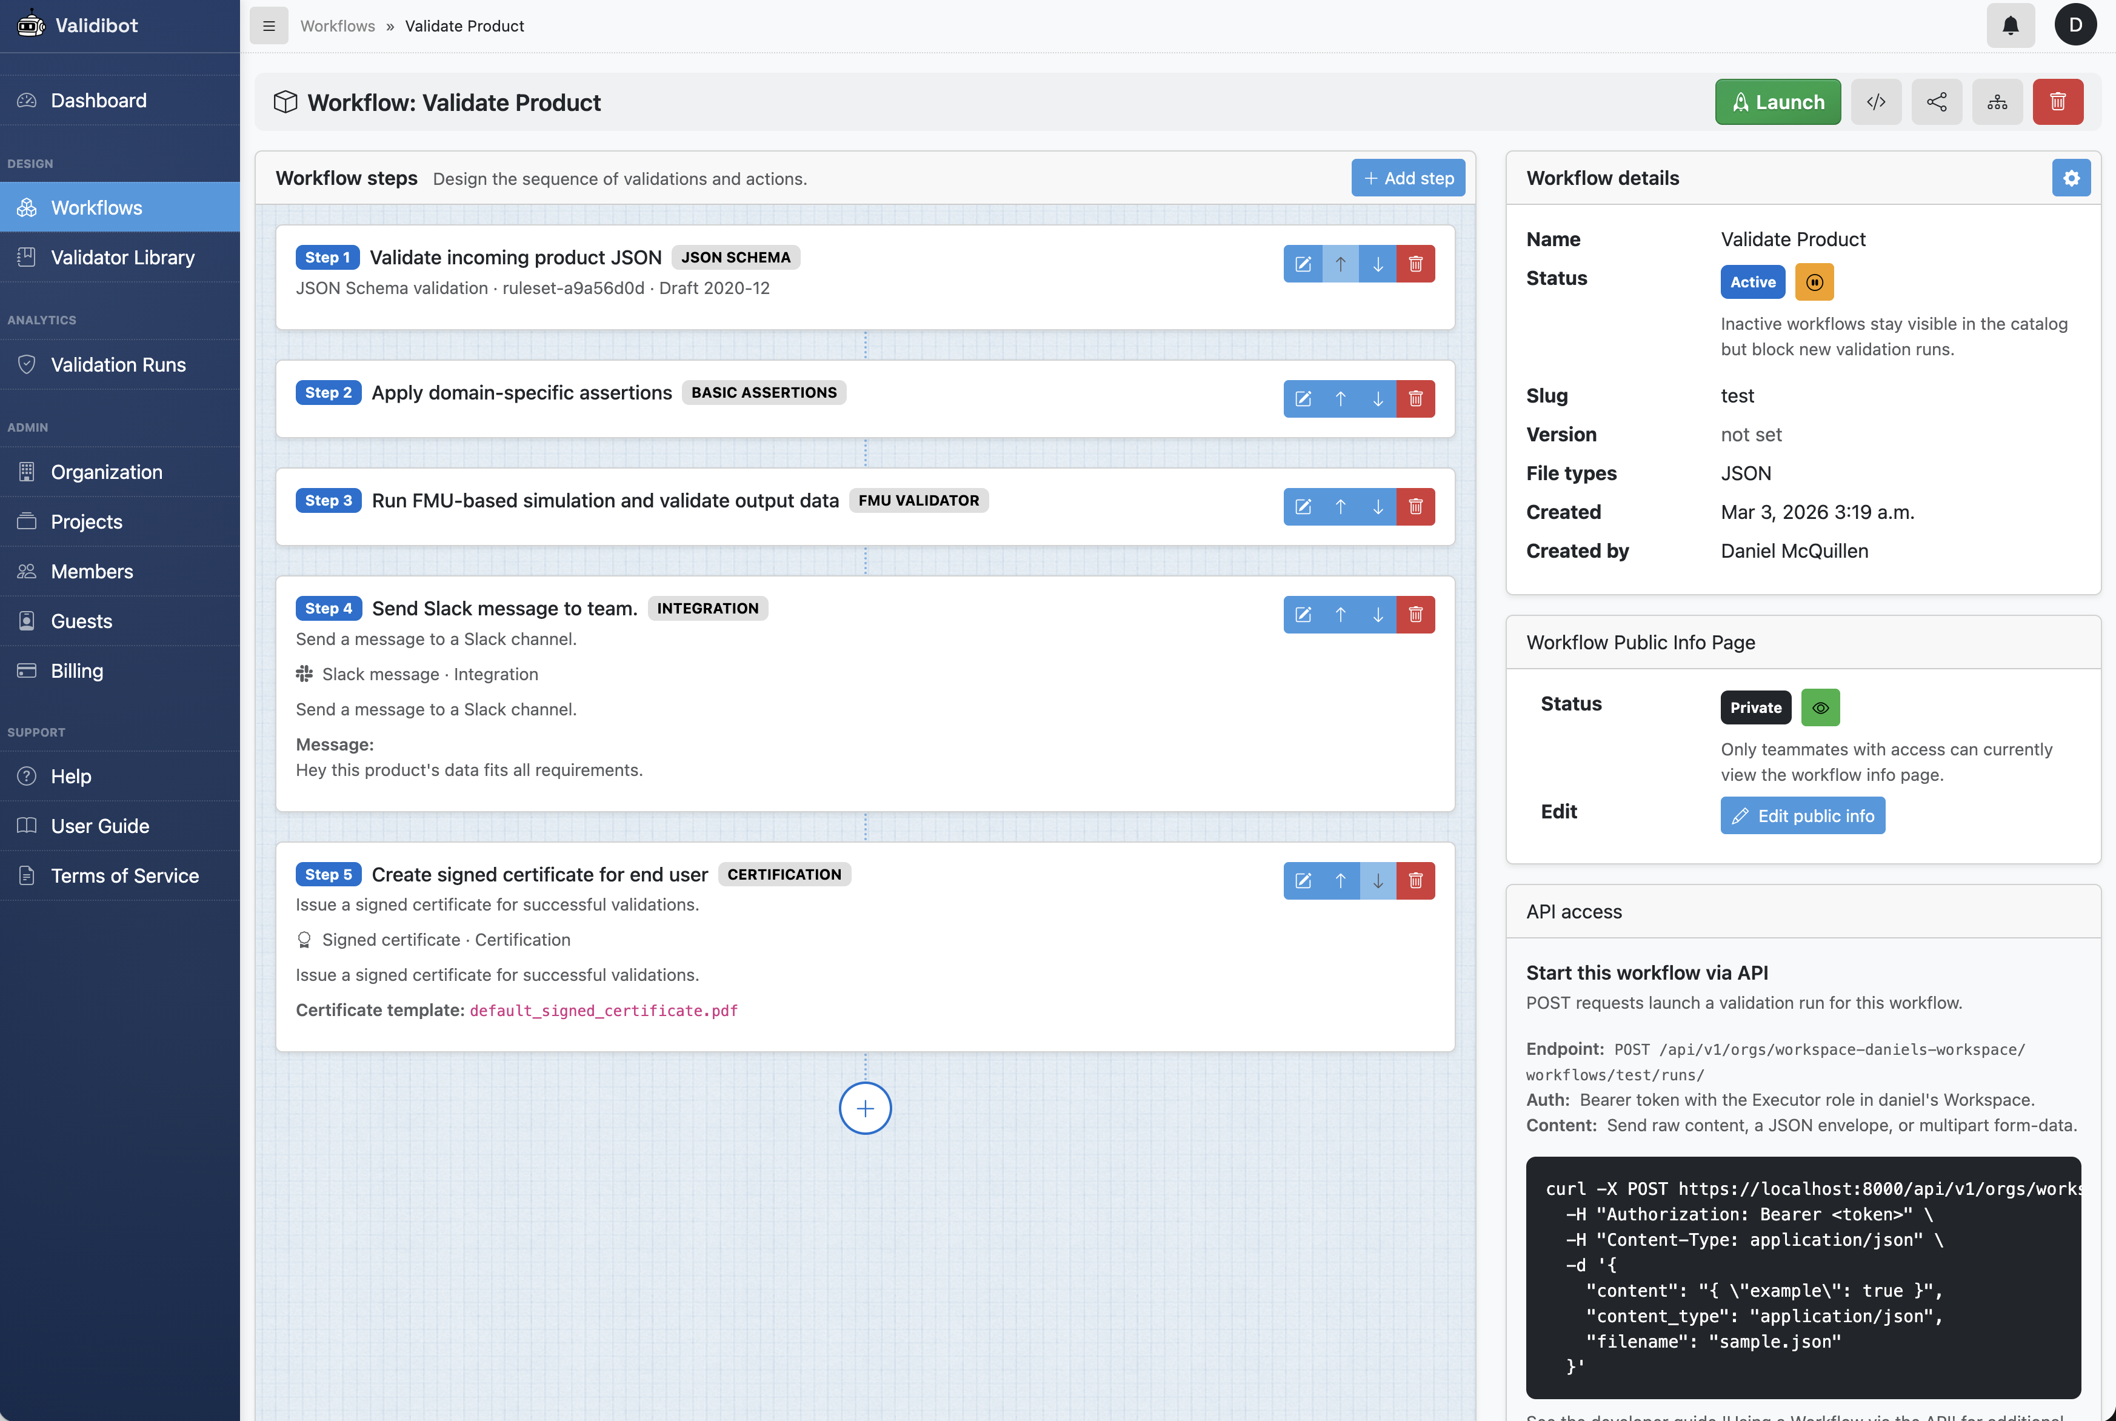The height and width of the screenshot is (1421, 2116).
Task: Edit Step 1 with its pencil icon
Action: click(1303, 264)
